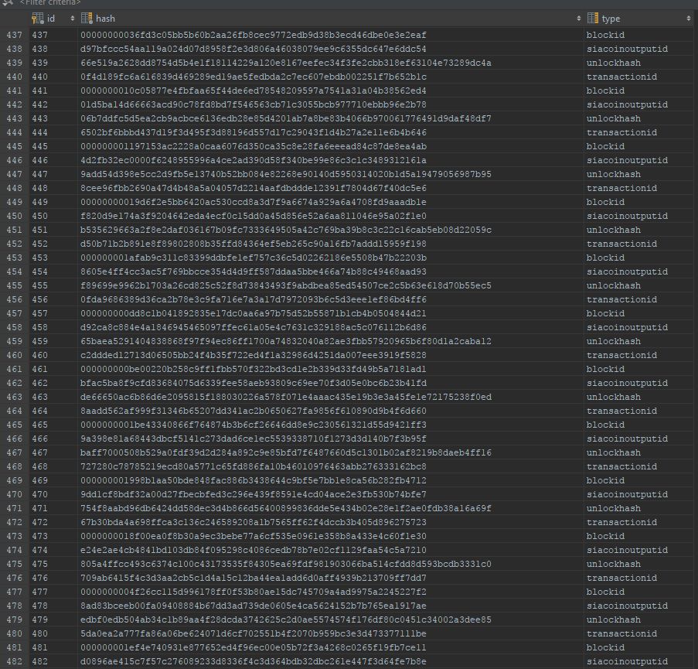Select row number 437 in gutter
The image size is (698, 669).
(x=14, y=35)
